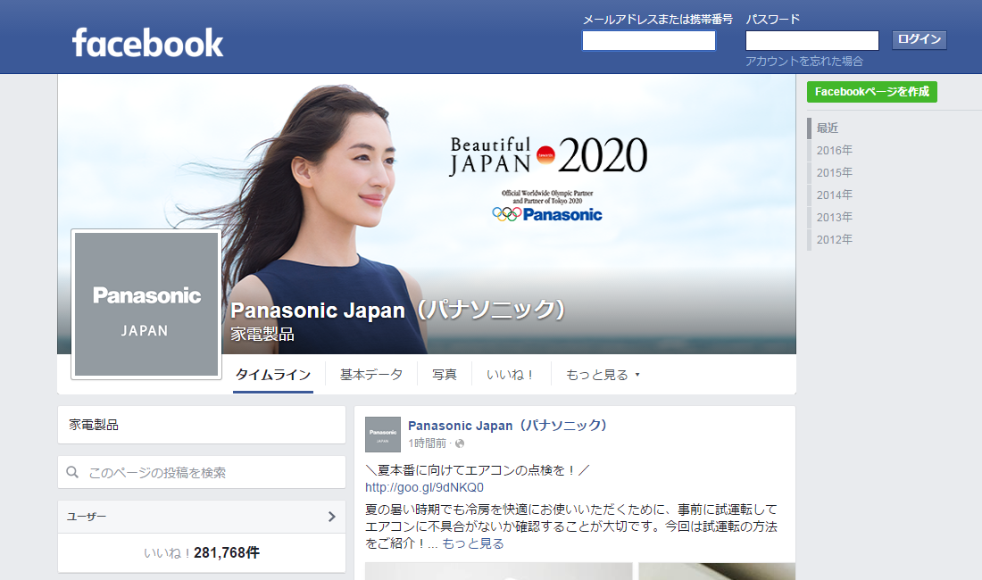
Task: Select the いいね！ tab
Action: 511,375
